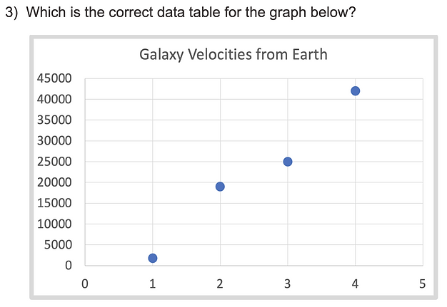
Task: Click the 40000 y-axis label
Action: pyautogui.click(x=55, y=99)
